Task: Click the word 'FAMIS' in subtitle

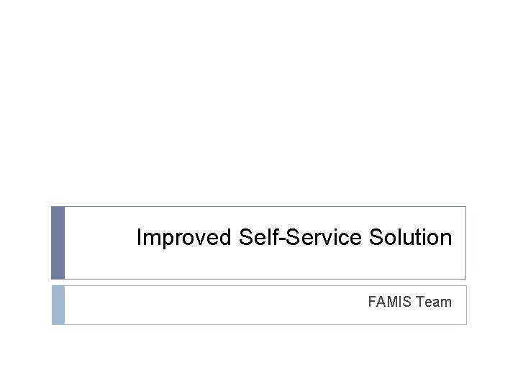Action: pyautogui.click(x=389, y=302)
